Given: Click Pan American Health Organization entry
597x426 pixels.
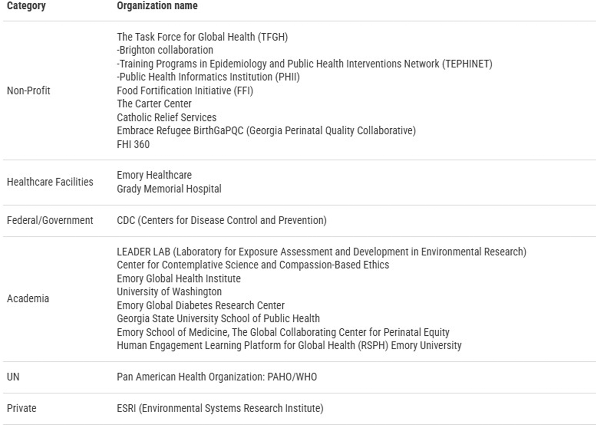Looking at the screenshot, I should click(217, 377).
